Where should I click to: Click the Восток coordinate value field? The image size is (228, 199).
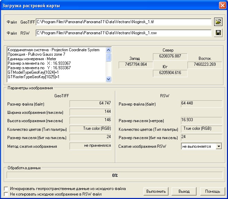tap(202, 64)
